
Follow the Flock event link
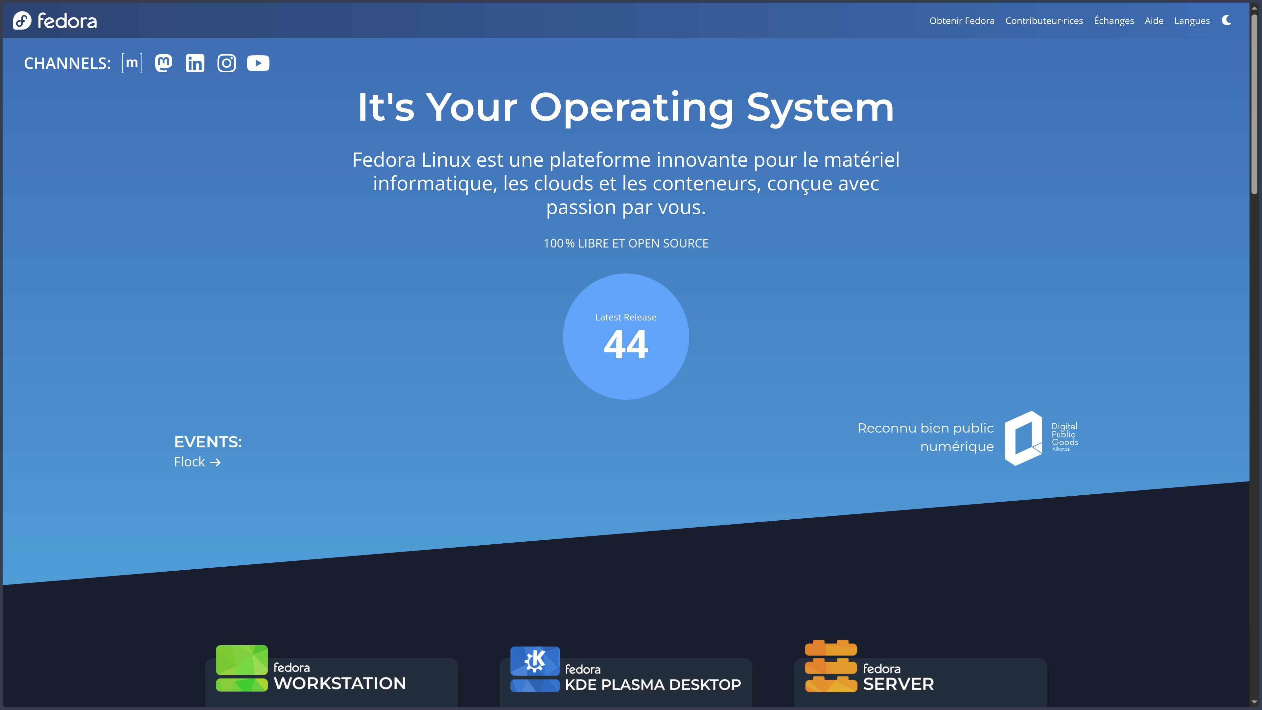tap(197, 461)
